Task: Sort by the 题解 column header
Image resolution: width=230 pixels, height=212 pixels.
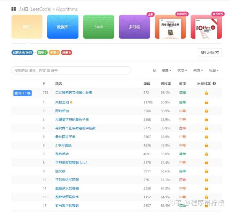Action: (x=147, y=84)
